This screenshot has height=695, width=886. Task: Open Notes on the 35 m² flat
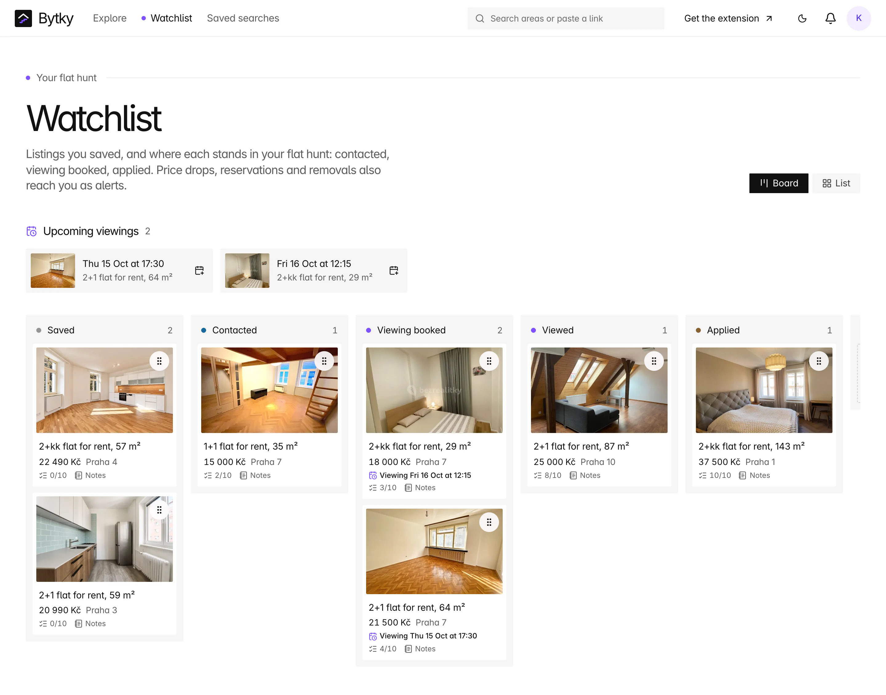pos(255,475)
